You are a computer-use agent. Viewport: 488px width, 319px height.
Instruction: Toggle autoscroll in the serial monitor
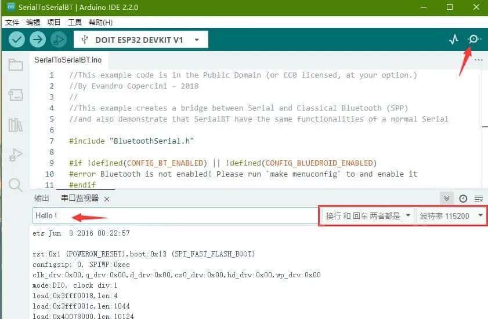click(x=447, y=199)
